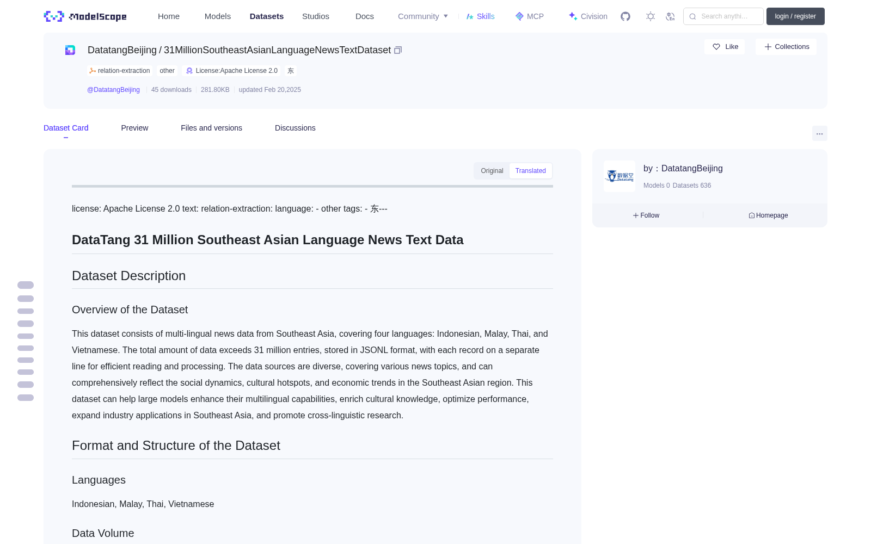This screenshot has height=544, width=871.
Task: Follow DatatangBeijing
Action: coord(646,215)
